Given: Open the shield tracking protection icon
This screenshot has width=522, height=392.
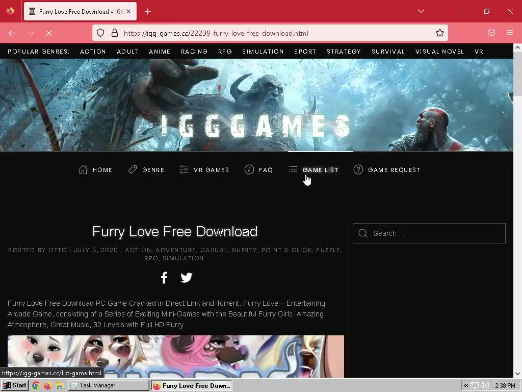Looking at the screenshot, I should point(100,33).
